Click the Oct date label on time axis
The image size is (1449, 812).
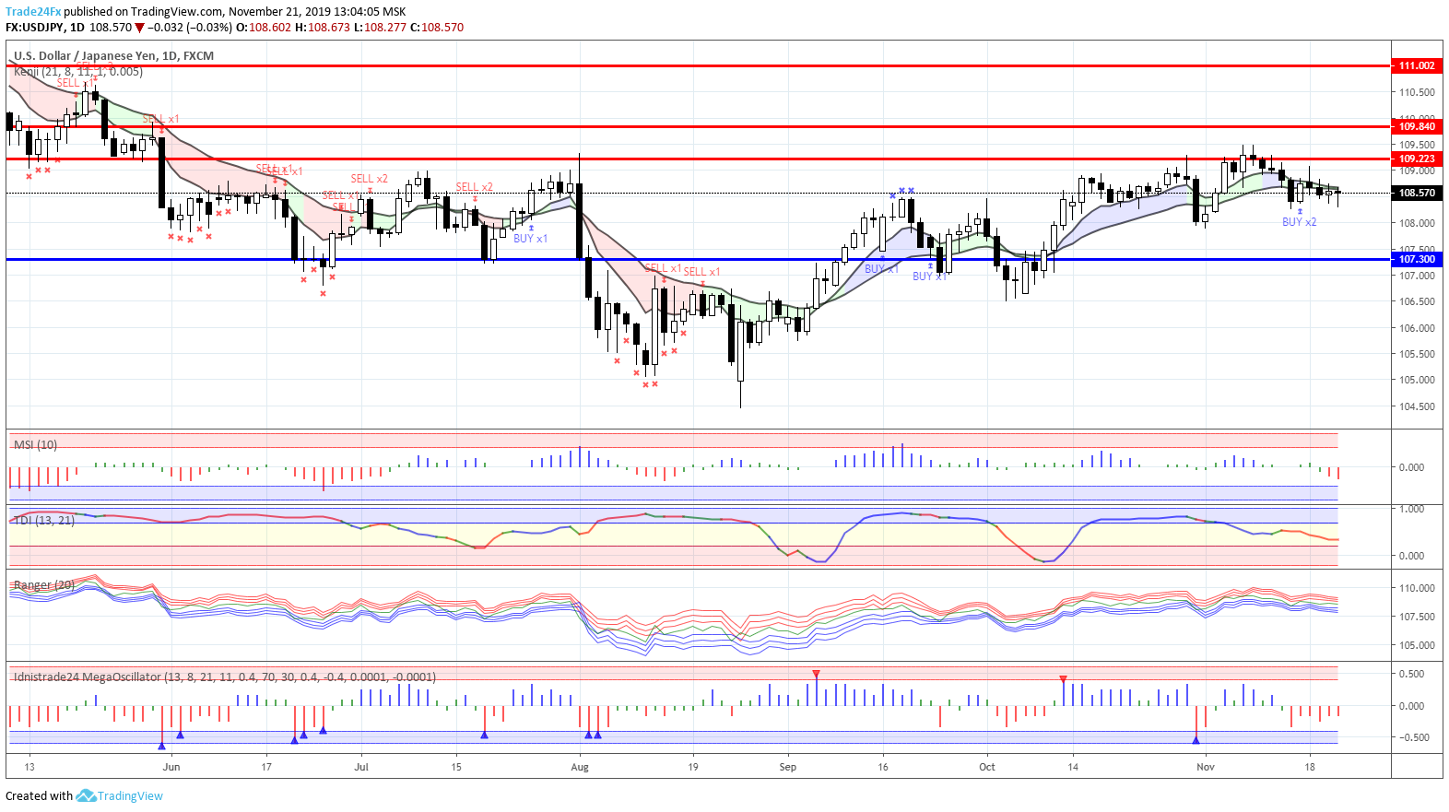pos(987,767)
